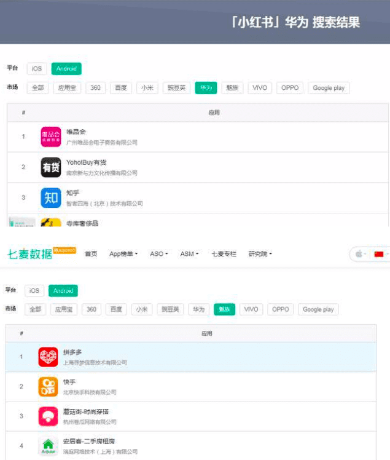Open the 拼多多 app name link
This screenshot has width=390, height=460.
(x=72, y=352)
